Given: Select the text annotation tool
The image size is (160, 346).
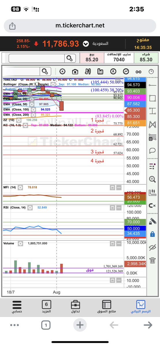Looking at the screenshot, I should [153, 111].
